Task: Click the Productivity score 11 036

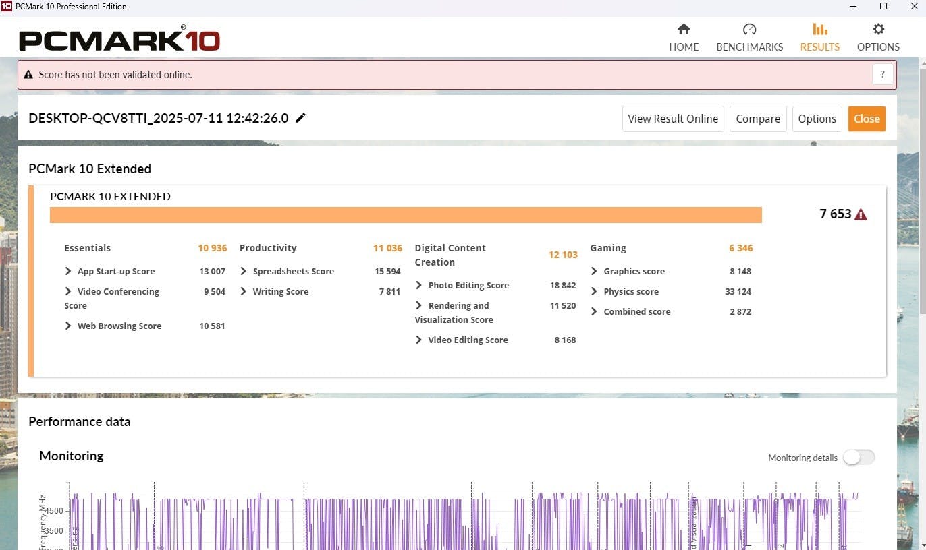Action: (x=387, y=248)
